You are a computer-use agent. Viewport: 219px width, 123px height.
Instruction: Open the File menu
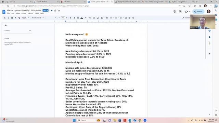(8, 13)
